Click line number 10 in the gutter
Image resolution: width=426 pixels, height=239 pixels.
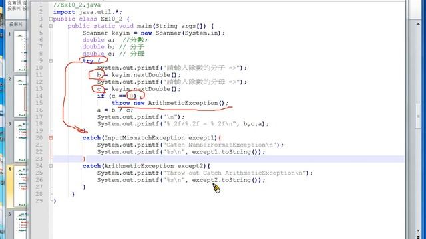click(x=39, y=68)
